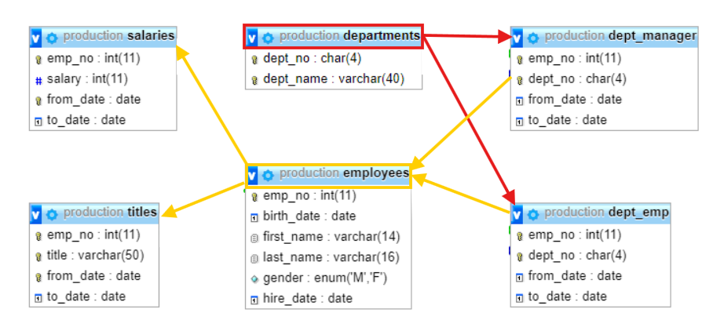Click the hash icon beside salary column
Image resolution: width=724 pixels, height=331 pixels.
38,80
